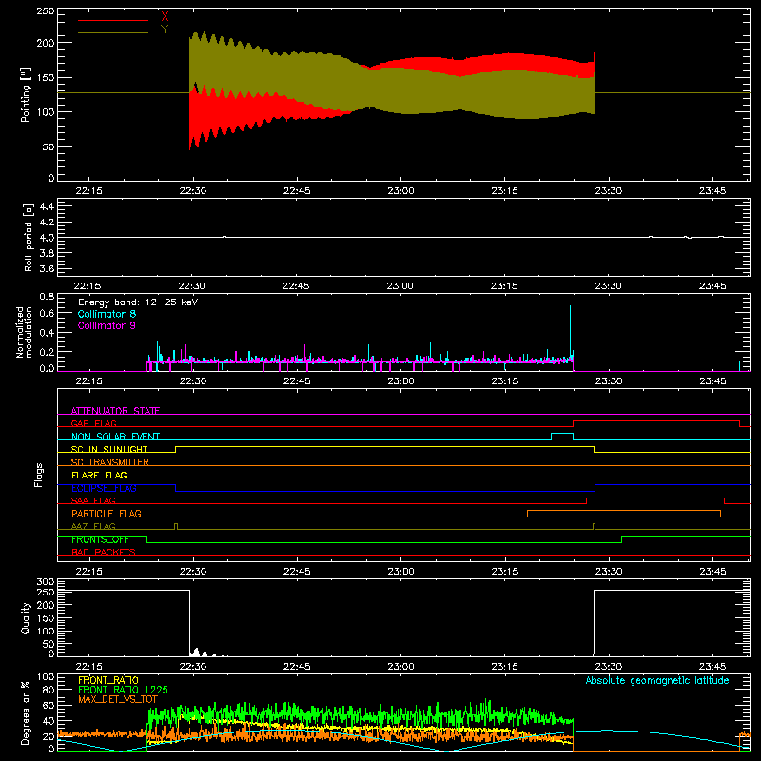Click the green FRONT_RATIO_1225 legend label
Image resolution: width=761 pixels, height=761 pixels.
click(123, 690)
